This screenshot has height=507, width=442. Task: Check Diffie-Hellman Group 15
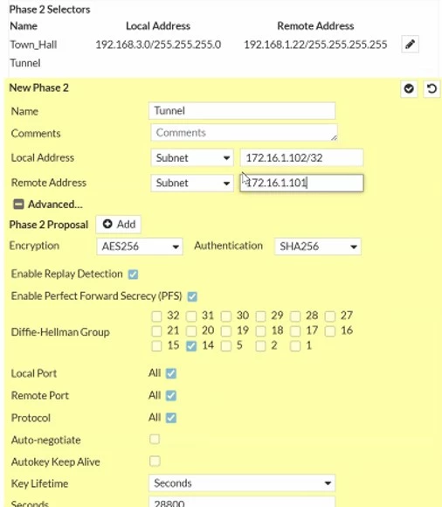click(x=156, y=346)
